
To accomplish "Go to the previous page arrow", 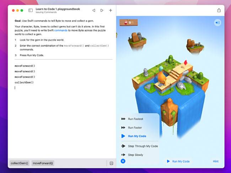I will (94, 10).
